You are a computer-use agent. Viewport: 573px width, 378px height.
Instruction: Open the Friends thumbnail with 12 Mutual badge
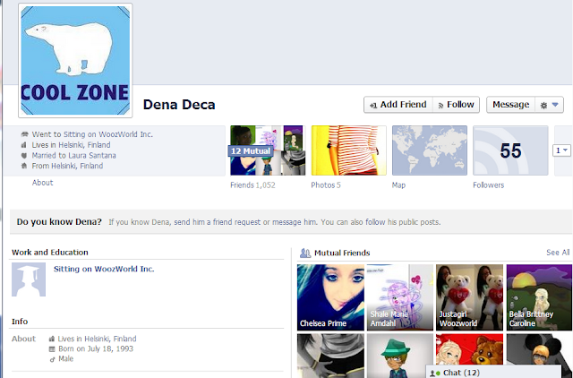coord(268,150)
